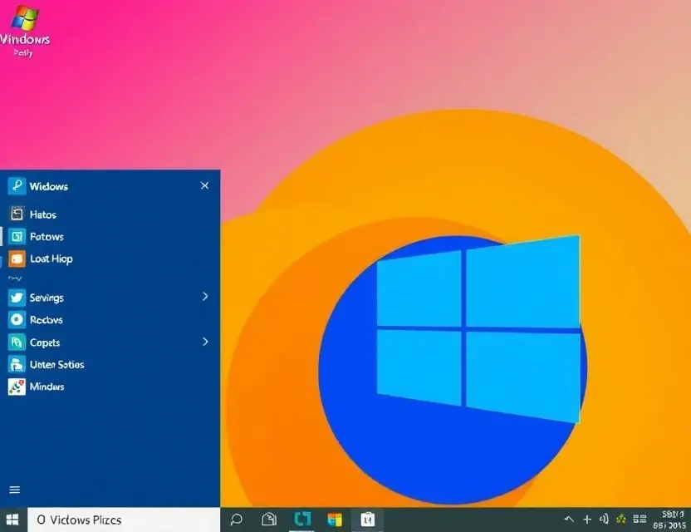Click the volume speaker tray icon
Viewport: 691px width, 532px height.
click(604, 520)
